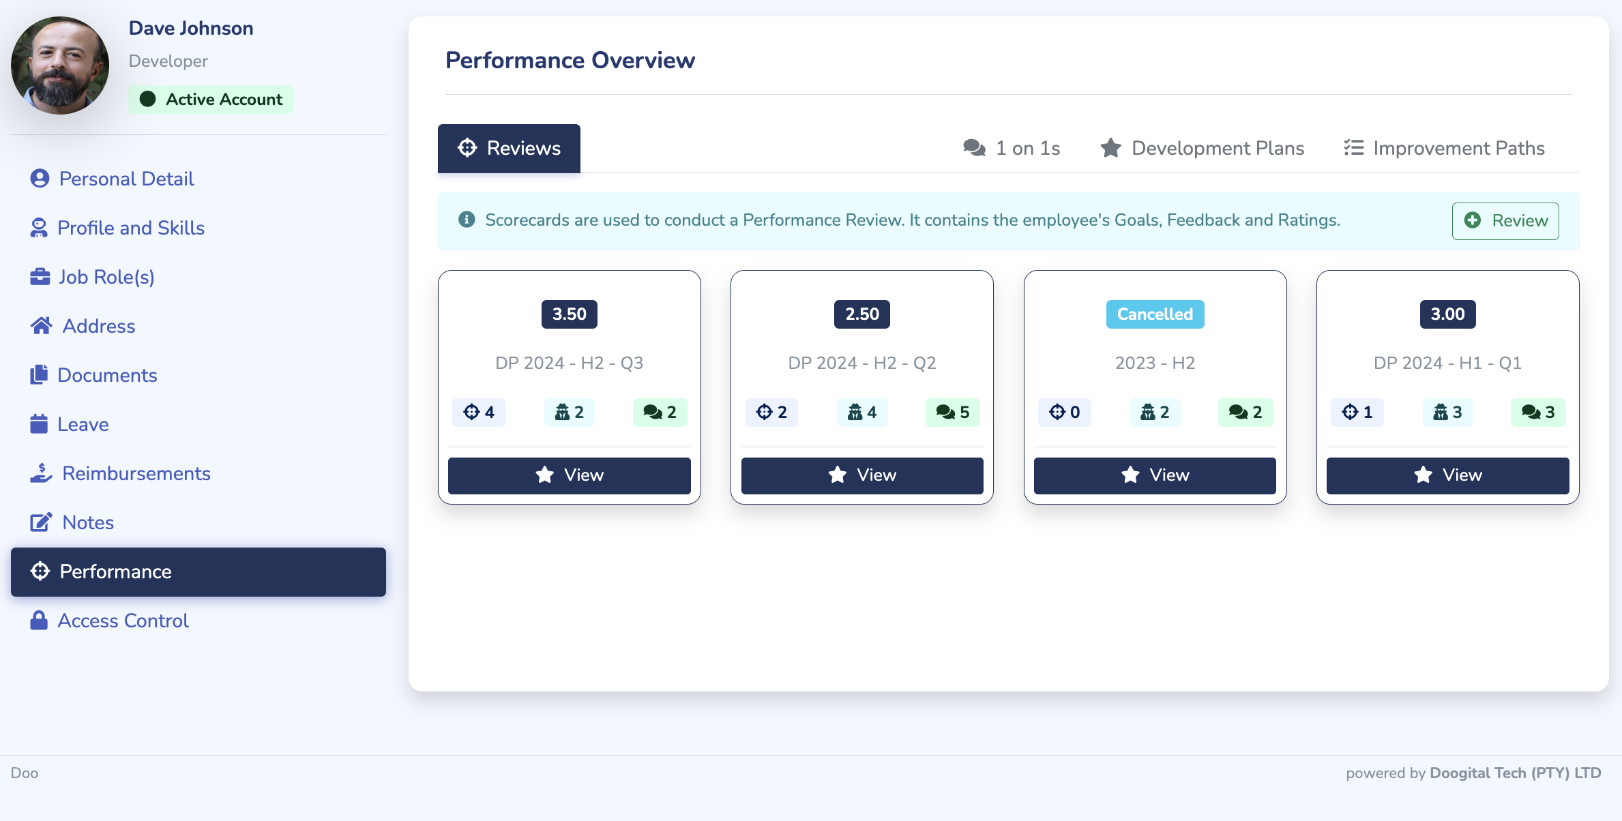Screen dimensions: 1622x821
Task: View the DP 2024 - H2 - Q3 scorecard
Action: click(x=570, y=475)
